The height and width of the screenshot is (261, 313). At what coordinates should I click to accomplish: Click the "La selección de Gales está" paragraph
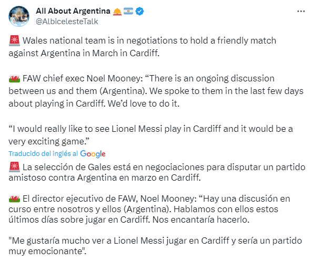(x=157, y=172)
